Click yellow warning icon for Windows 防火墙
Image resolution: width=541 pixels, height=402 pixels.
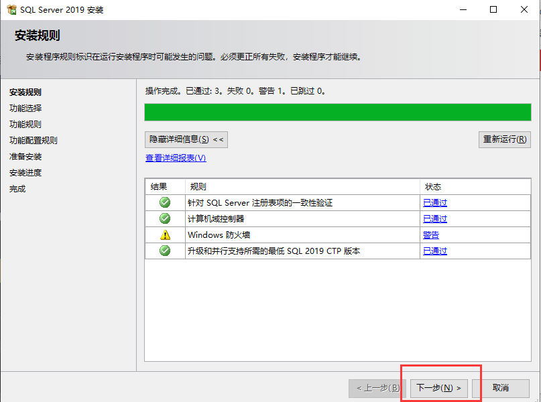click(166, 234)
